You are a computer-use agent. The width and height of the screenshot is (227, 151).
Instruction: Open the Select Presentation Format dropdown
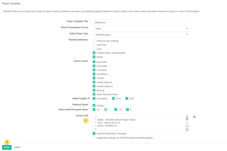pyautogui.click(x=140, y=28)
